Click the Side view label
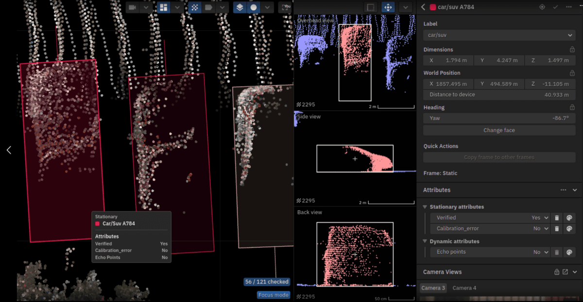The width and height of the screenshot is (583, 302). coord(309,117)
